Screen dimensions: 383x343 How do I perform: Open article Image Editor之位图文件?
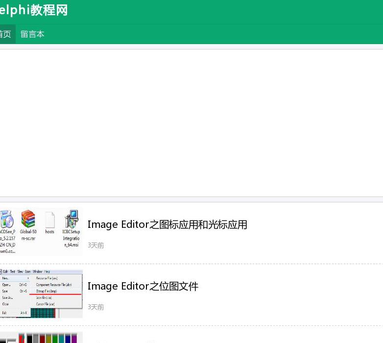click(x=143, y=286)
